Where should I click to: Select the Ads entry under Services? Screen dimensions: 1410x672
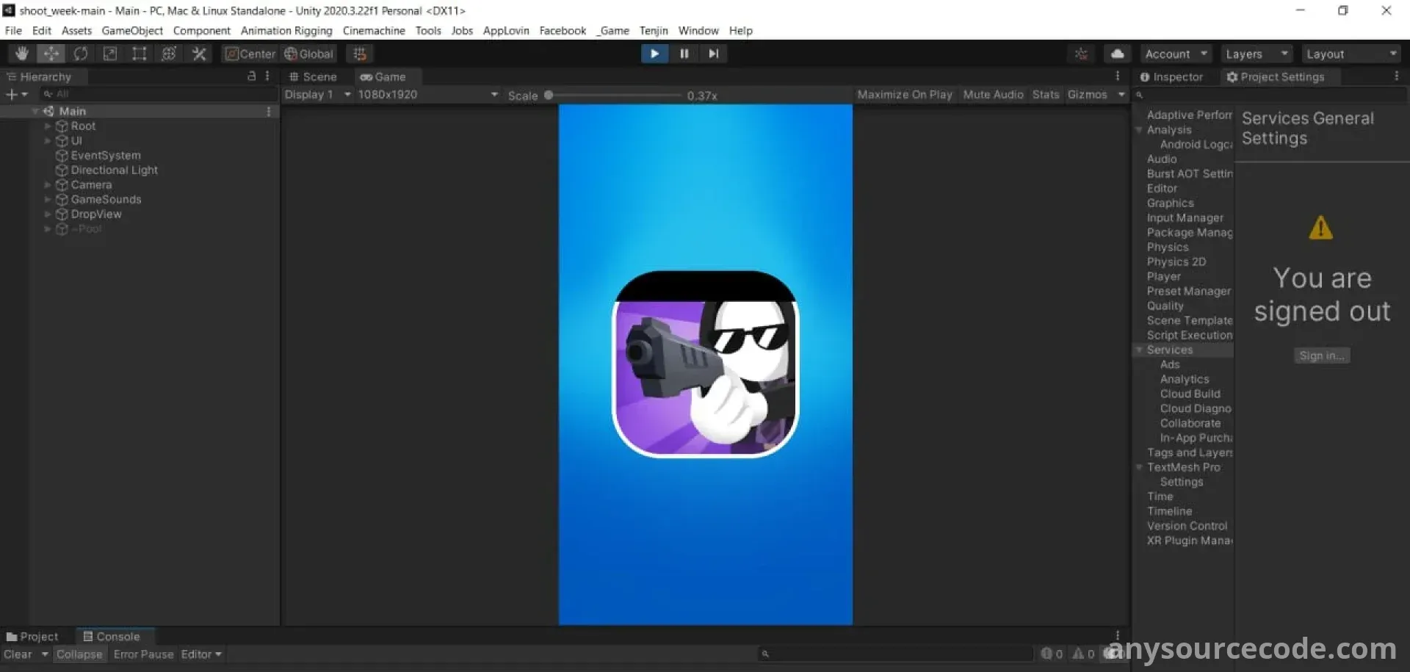[1170, 365]
